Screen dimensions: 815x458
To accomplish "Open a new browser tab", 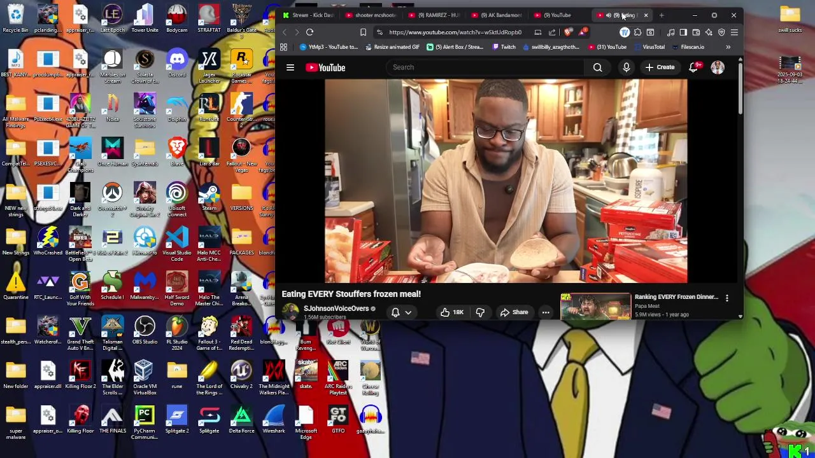I will (x=662, y=15).
